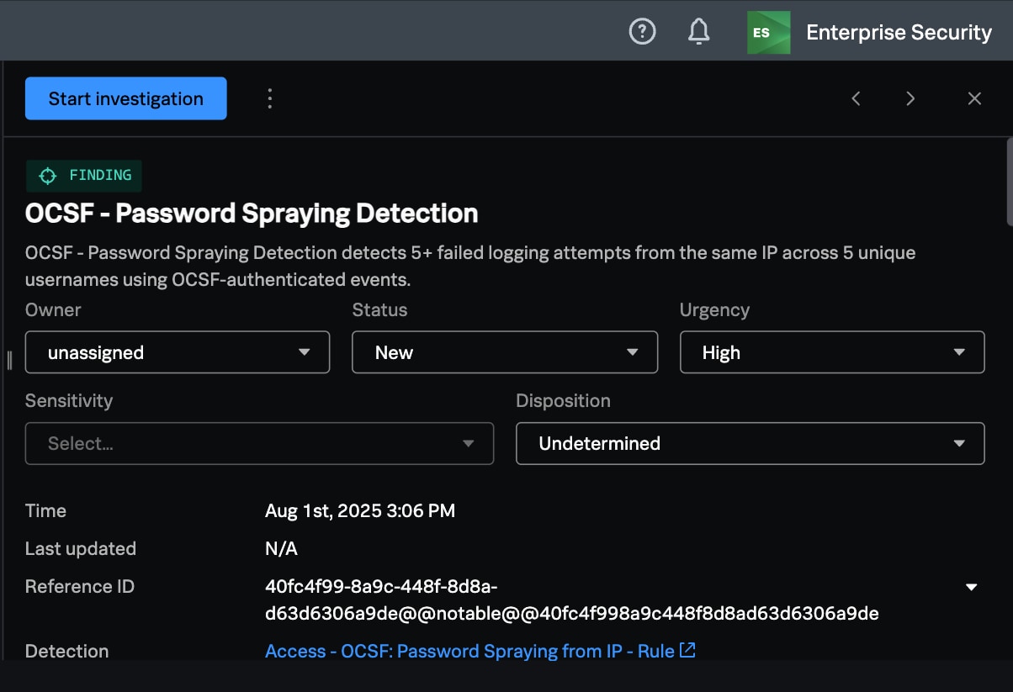Click the panel resize handle on left edge

8,360
